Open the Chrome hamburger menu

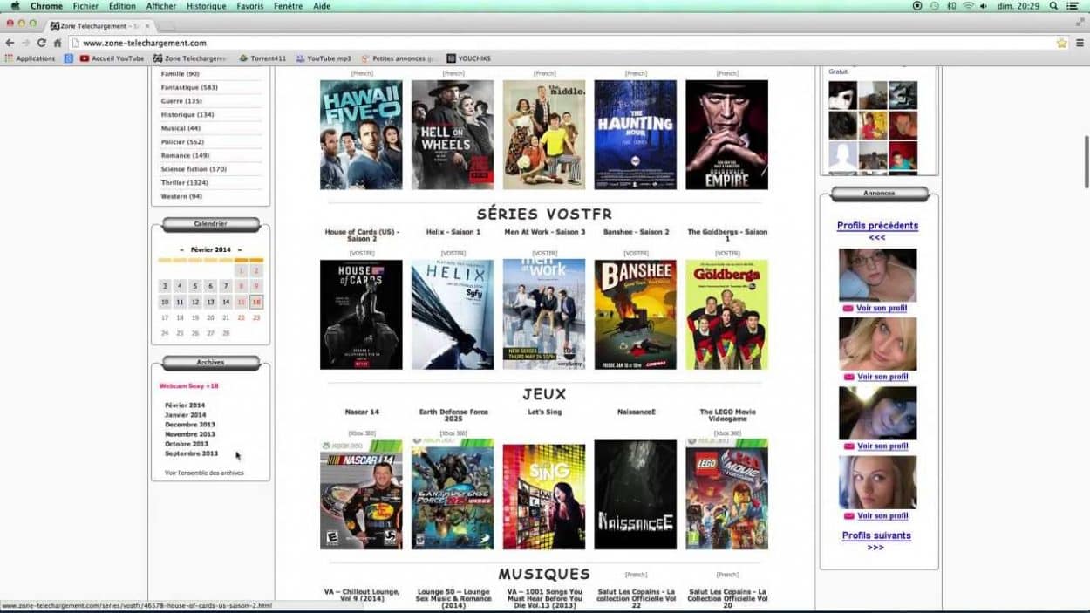tap(1080, 43)
